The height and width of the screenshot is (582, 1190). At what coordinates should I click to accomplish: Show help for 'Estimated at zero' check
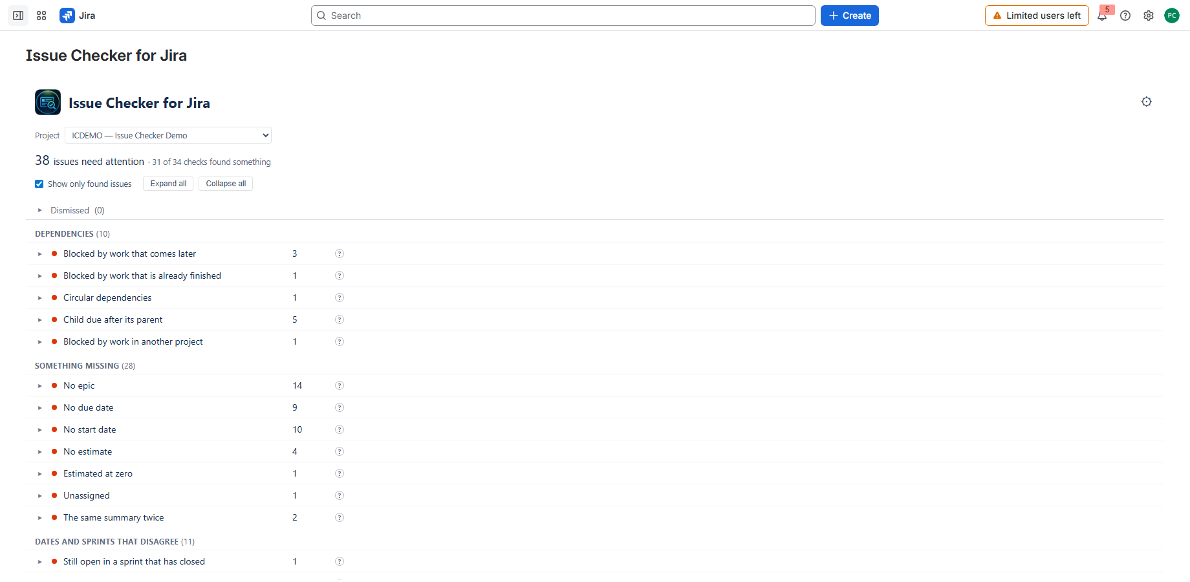coord(340,473)
